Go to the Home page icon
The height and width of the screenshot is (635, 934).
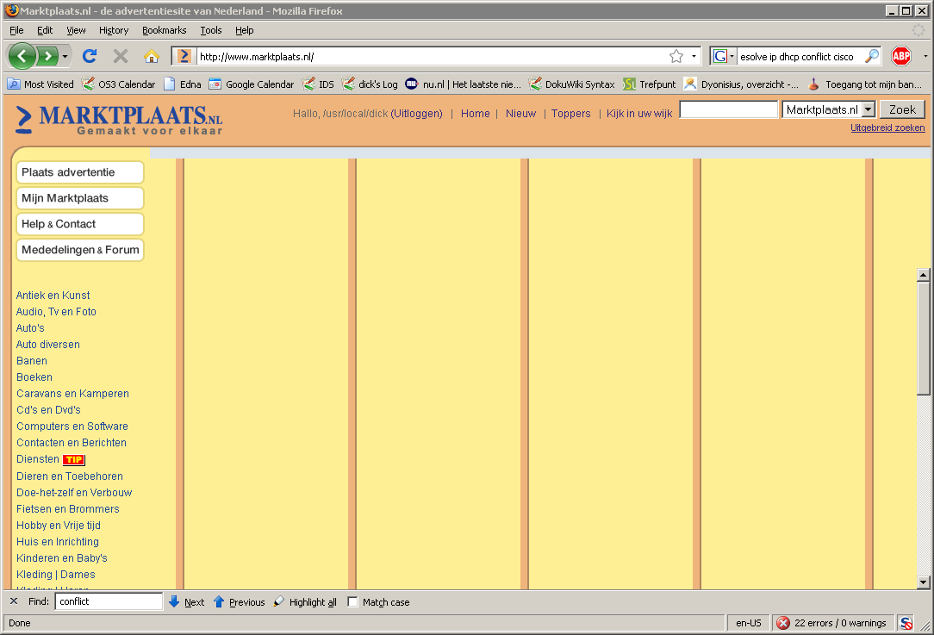(152, 56)
